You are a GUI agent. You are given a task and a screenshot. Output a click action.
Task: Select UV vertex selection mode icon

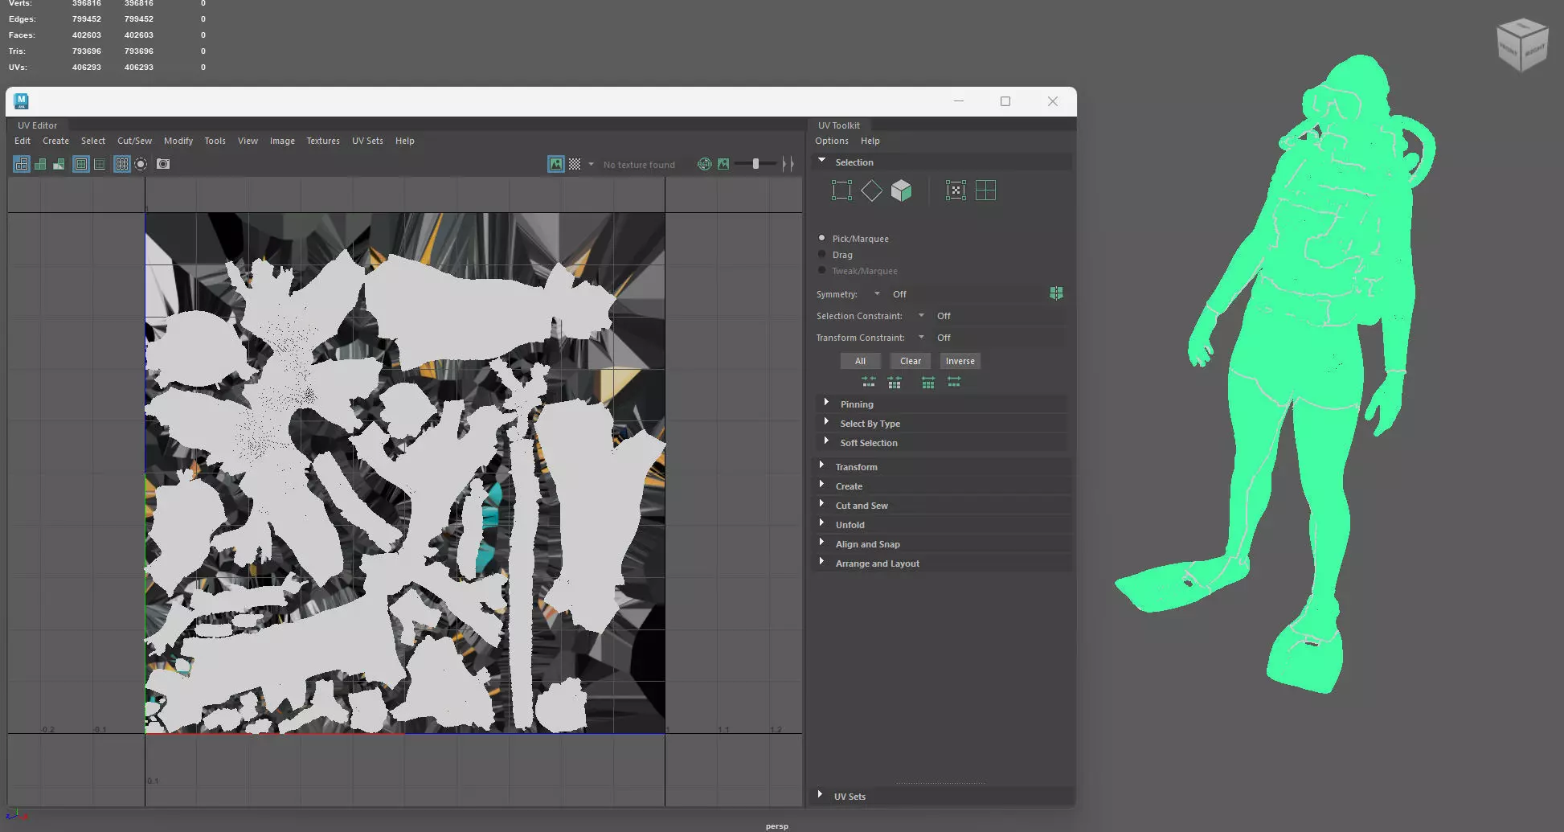pos(841,191)
